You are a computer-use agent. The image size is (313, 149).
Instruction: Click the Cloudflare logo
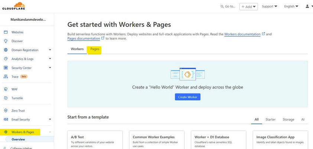(x=13, y=6)
